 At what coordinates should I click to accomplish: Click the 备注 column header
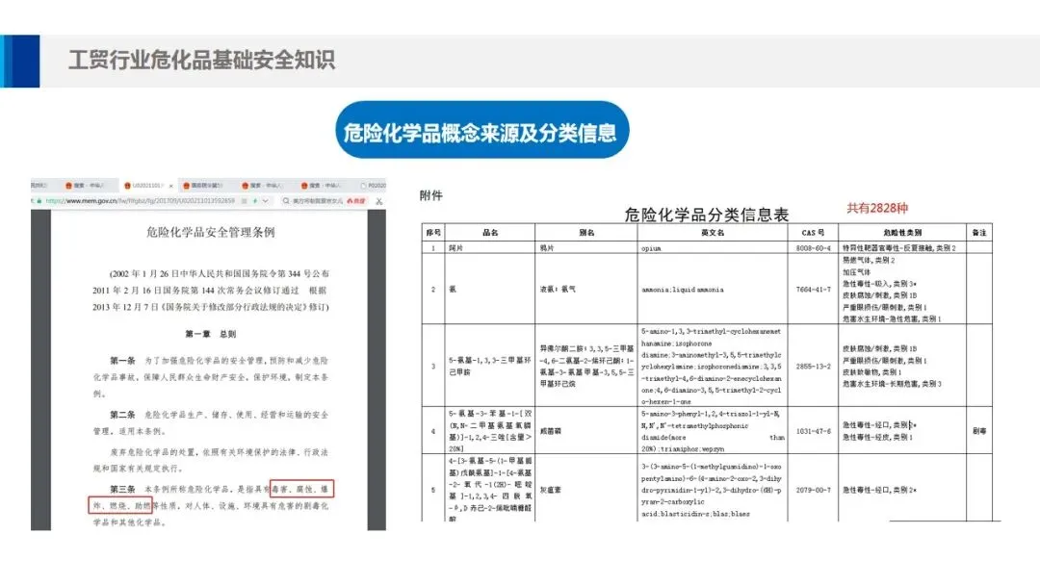point(979,233)
